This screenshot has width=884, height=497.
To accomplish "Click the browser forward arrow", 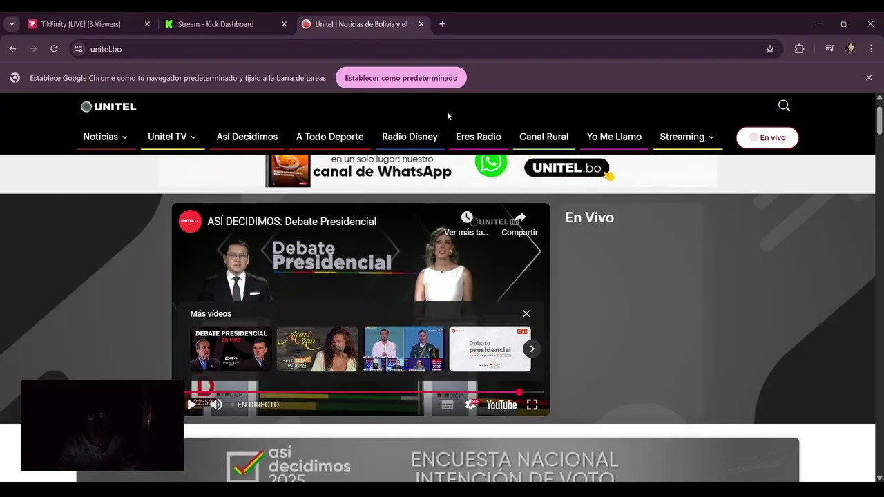I will 33,49.
